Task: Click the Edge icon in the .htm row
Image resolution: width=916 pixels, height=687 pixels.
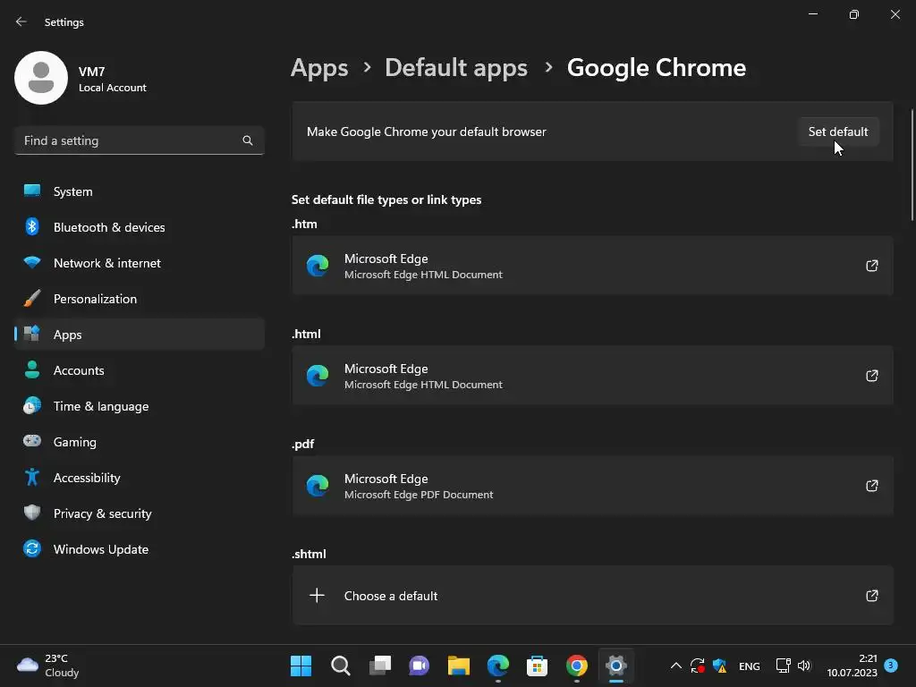Action: pyautogui.click(x=318, y=266)
